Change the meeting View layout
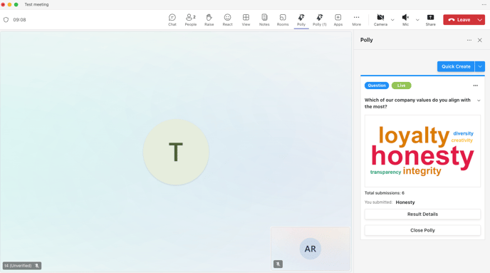 (246, 20)
